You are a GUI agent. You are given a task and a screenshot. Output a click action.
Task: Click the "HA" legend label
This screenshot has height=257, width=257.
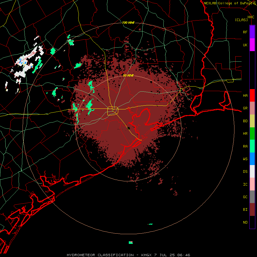coord(245,95)
